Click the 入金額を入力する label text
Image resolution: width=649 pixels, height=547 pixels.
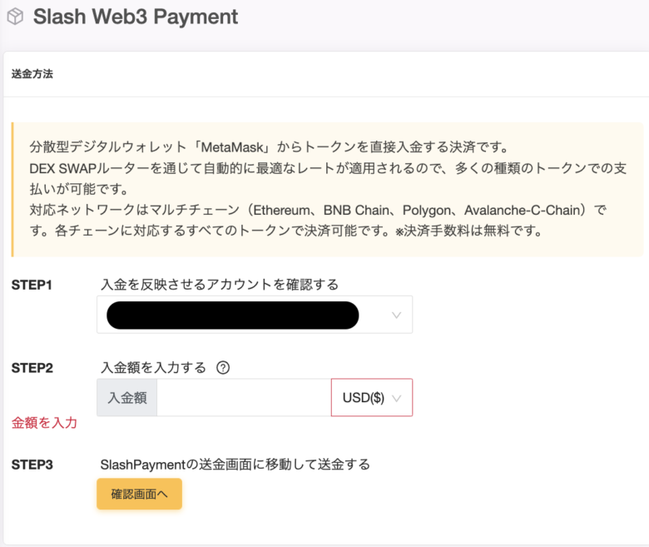[x=153, y=367]
